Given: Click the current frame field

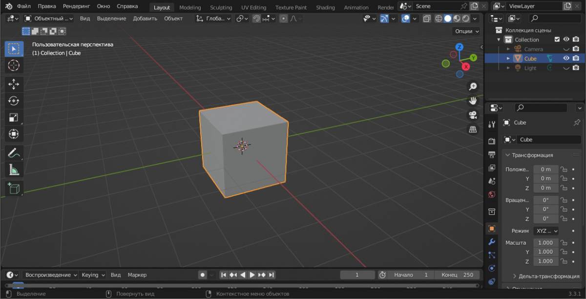Looking at the screenshot, I should 357,275.
